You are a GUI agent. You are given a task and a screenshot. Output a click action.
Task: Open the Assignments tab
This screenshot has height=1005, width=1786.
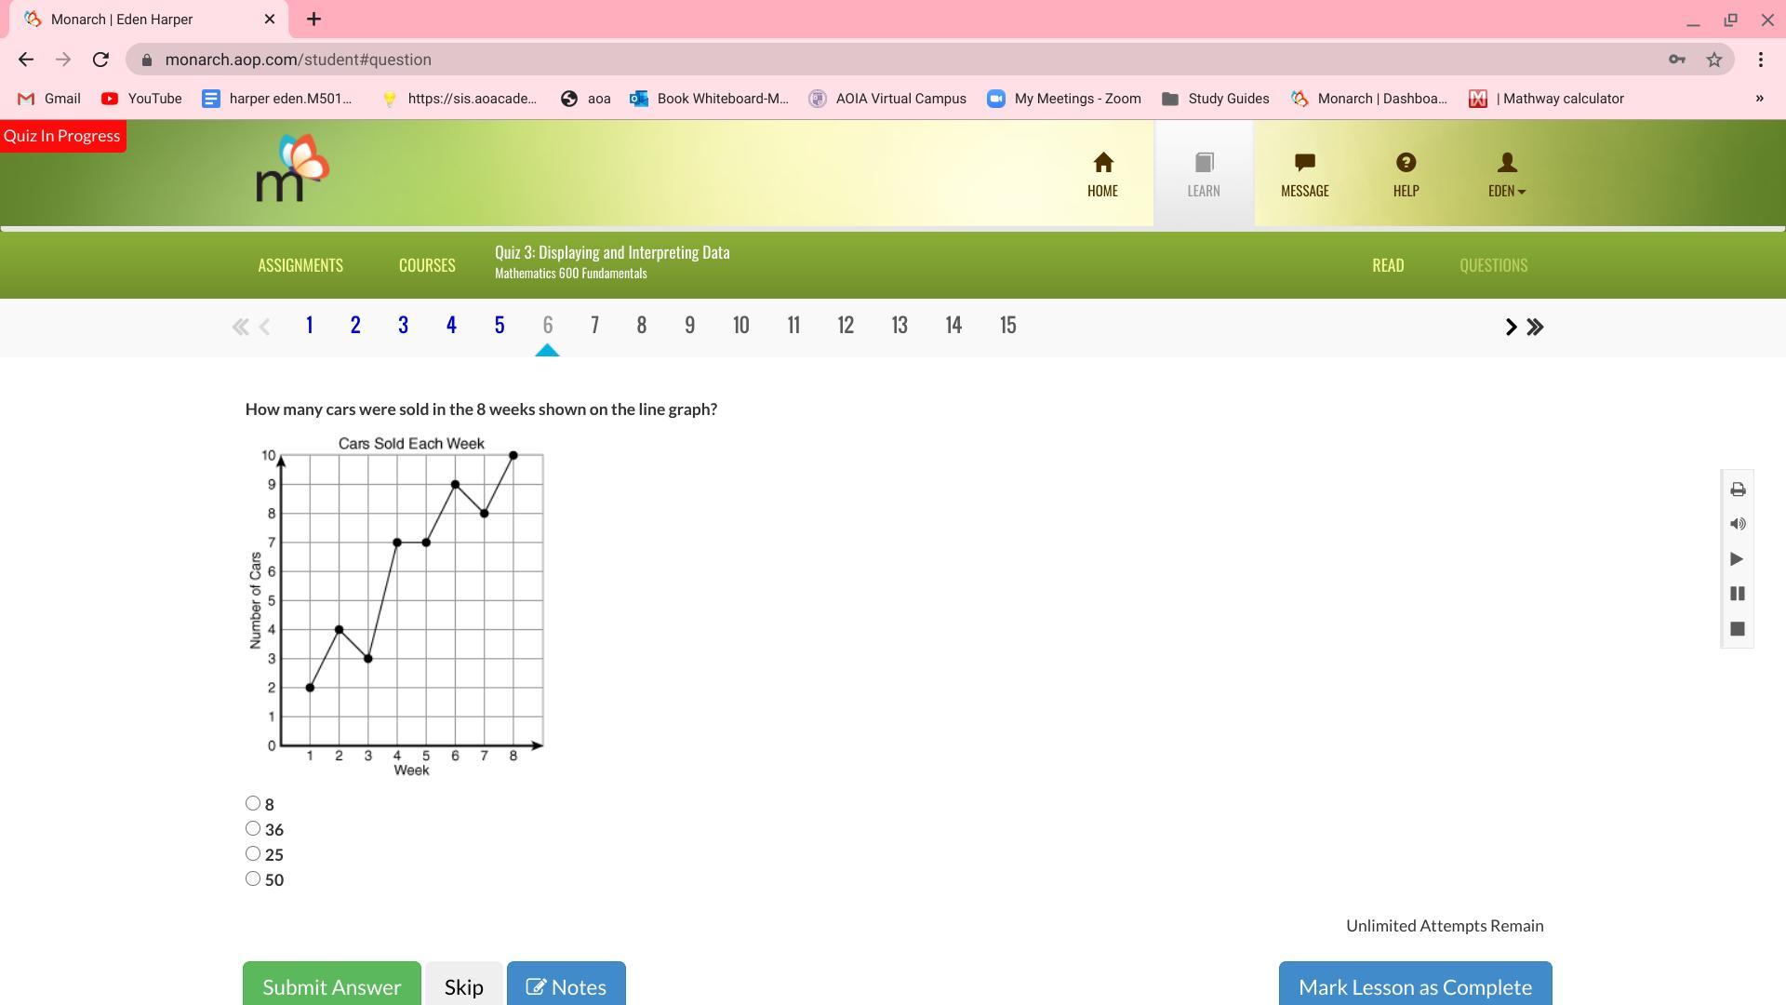click(x=300, y=265)
